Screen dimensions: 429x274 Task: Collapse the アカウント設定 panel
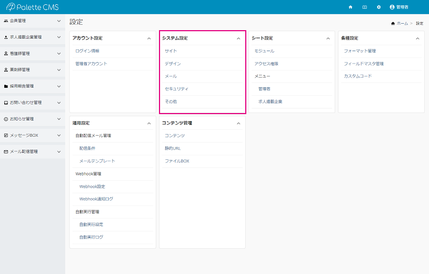tap(149, 38)
